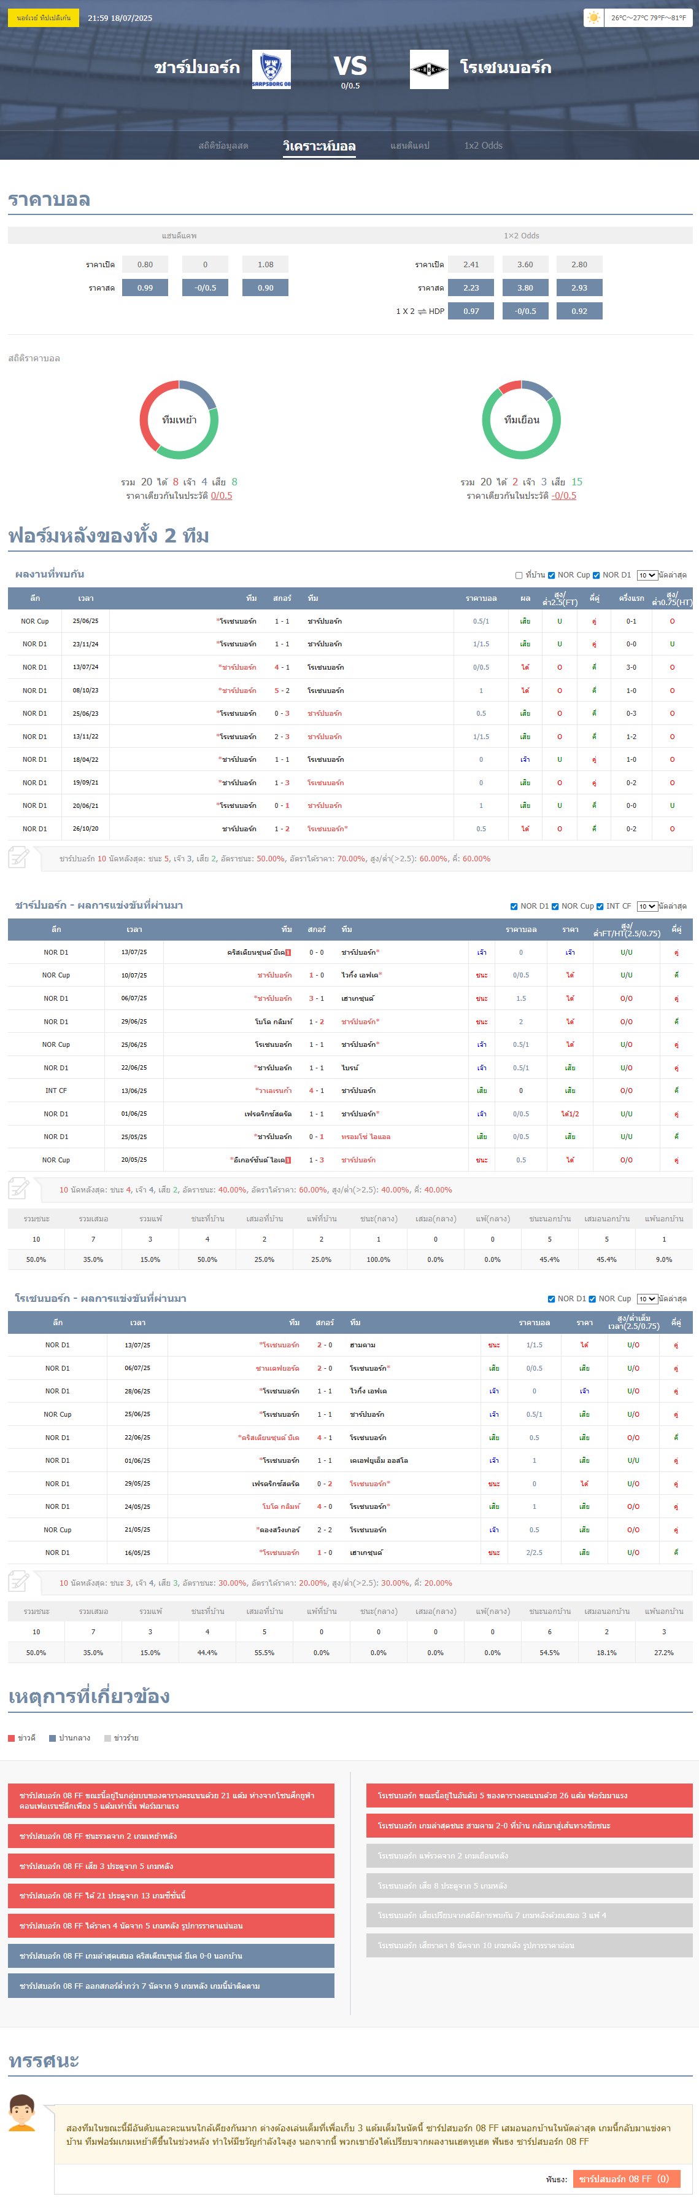
Task: Click live handicap line -0/0.5
Action: coord(206,288)
